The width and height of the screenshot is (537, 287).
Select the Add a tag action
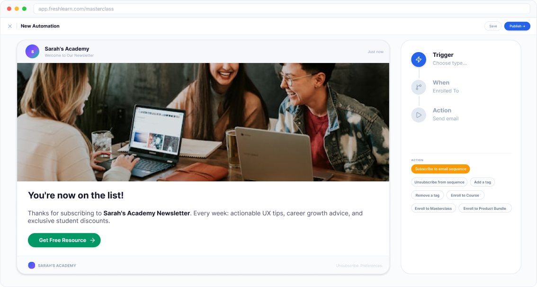click(482, 182)
